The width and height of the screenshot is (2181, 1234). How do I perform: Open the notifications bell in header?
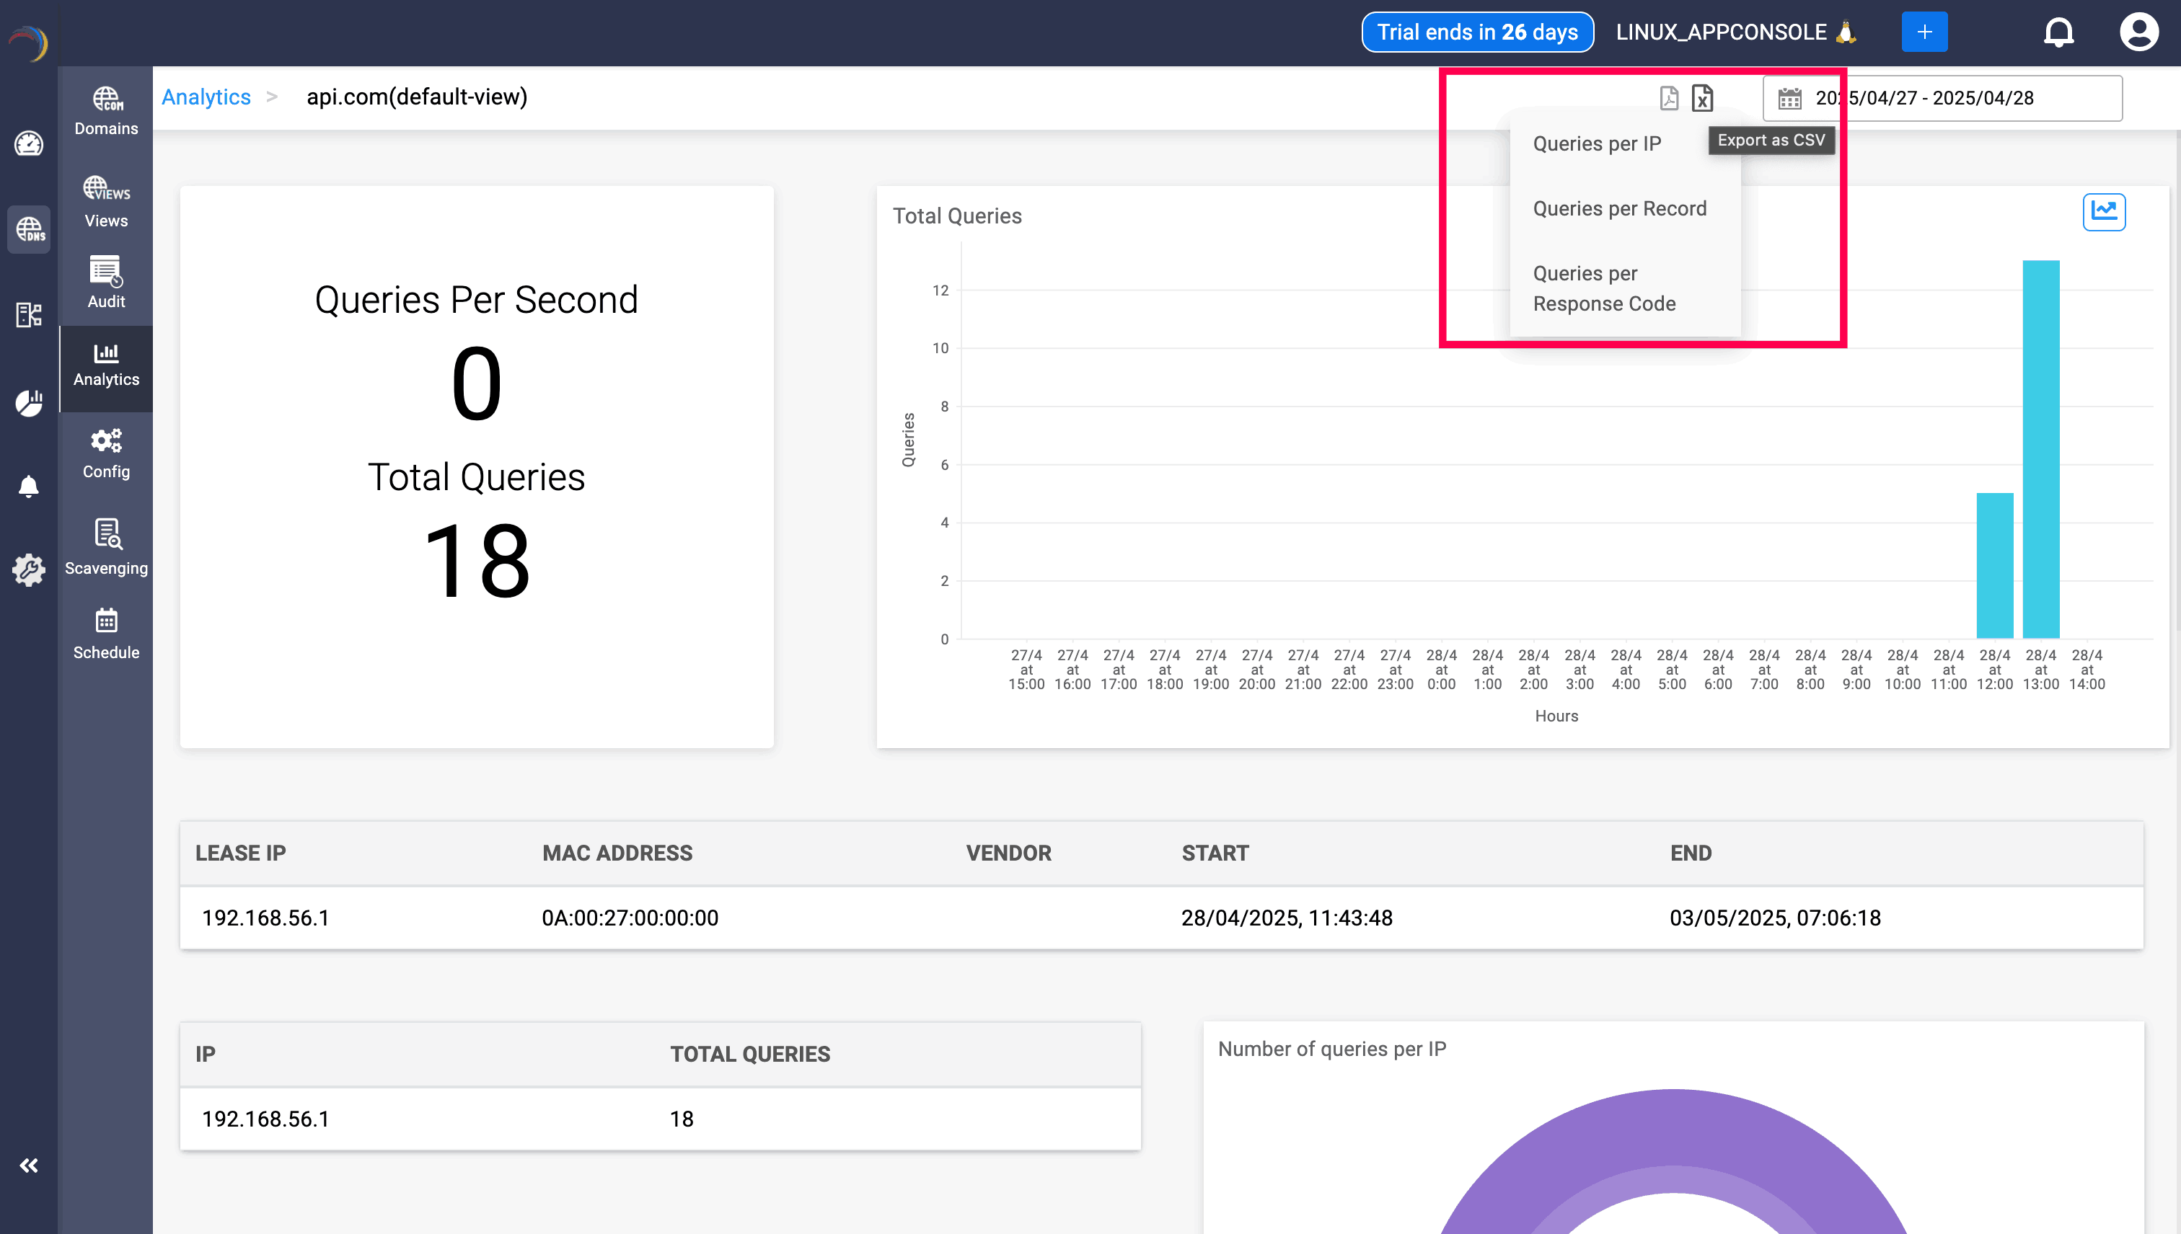click(x=2057, y=32)
